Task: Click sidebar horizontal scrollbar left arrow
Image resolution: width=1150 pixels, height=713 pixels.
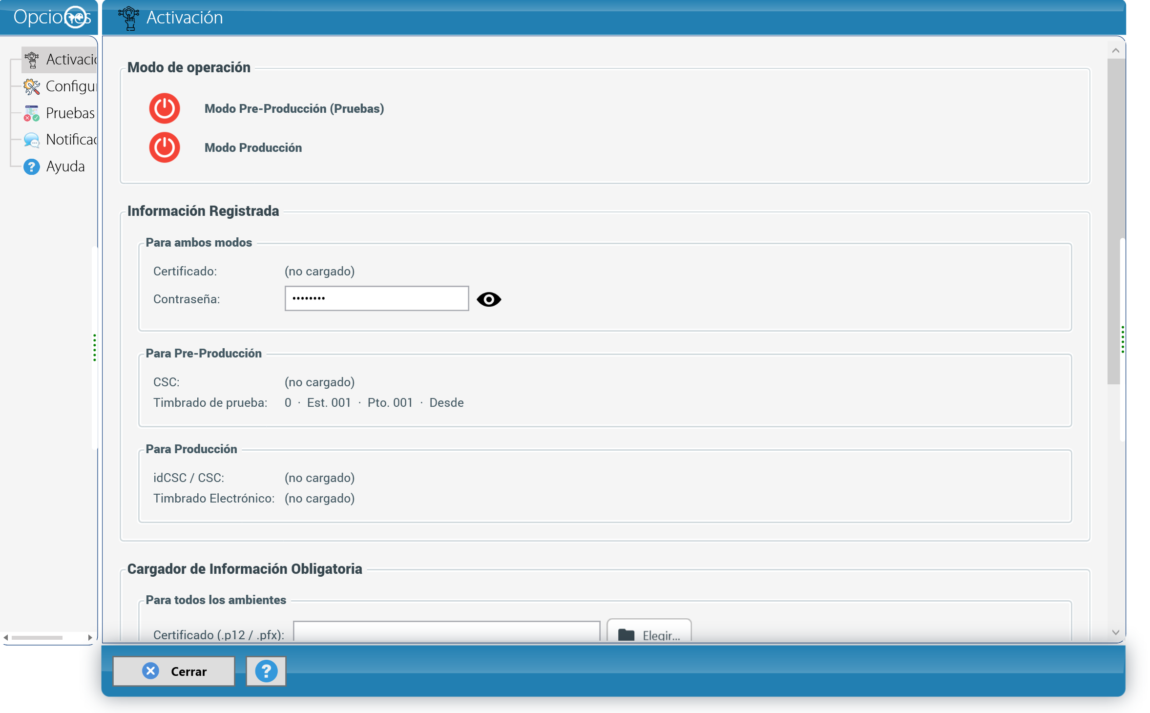Action: 5,637
